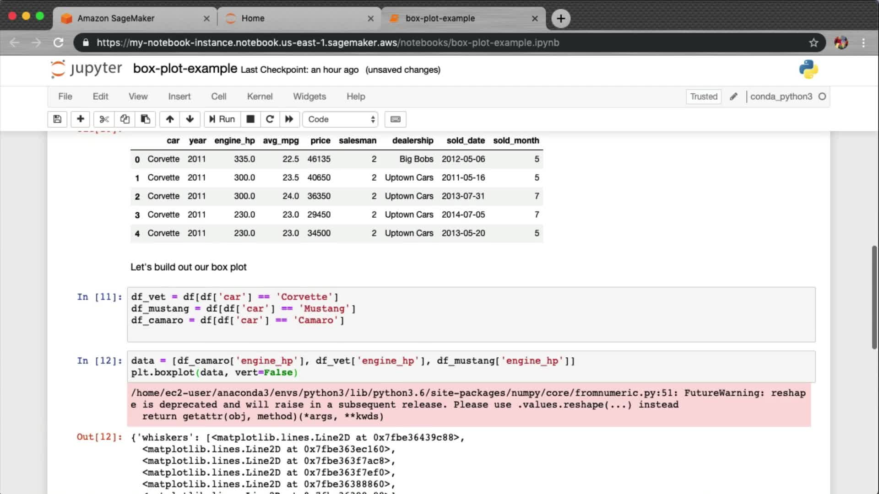
Task: Paste cells below icon
Action: pos(146,119)
